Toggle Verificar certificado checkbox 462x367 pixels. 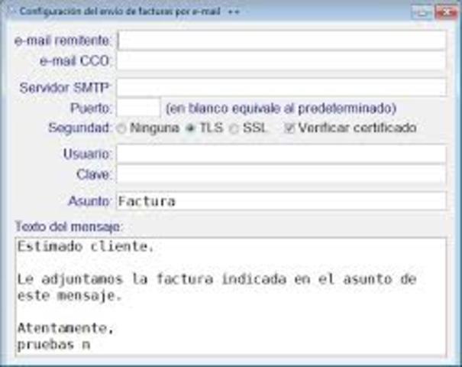pos(289,128)
